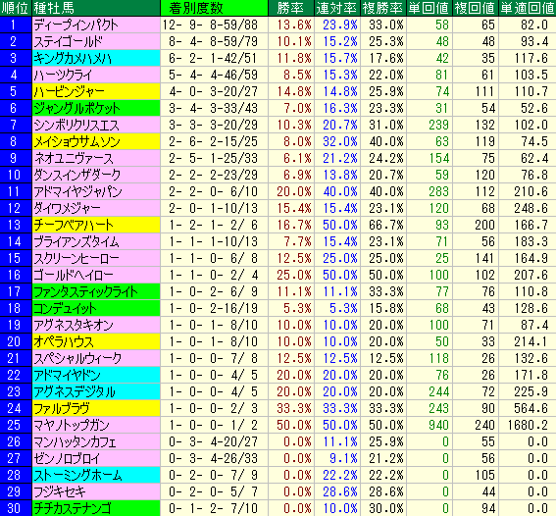Select the ディープインパクト stallion row

click(278, 25)
